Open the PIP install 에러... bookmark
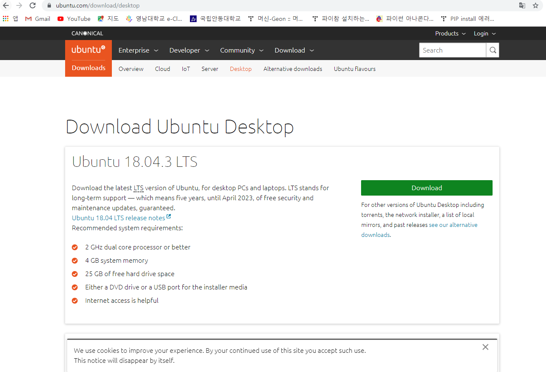 pyautogui.click(x=468, y=19)
